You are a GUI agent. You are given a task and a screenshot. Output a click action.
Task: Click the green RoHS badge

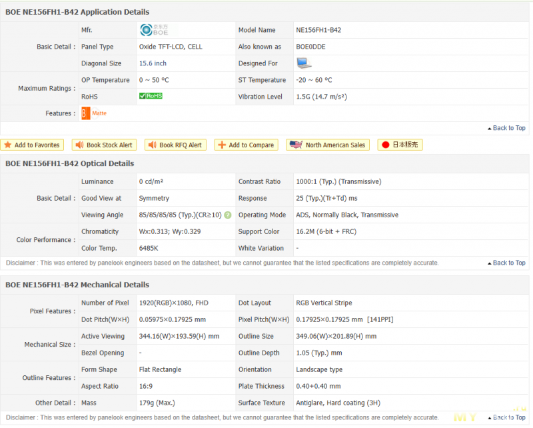pos(151,96)
